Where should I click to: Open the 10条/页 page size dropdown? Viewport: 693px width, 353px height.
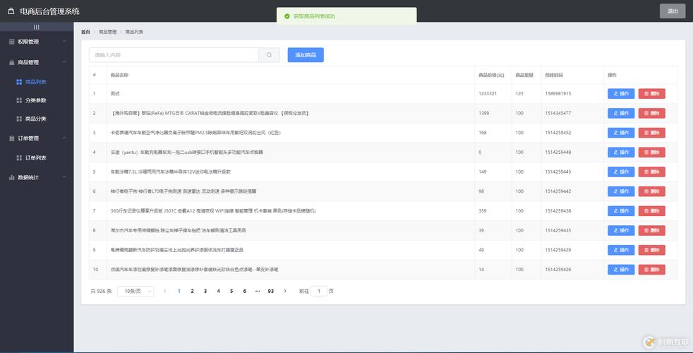point(135,291)
